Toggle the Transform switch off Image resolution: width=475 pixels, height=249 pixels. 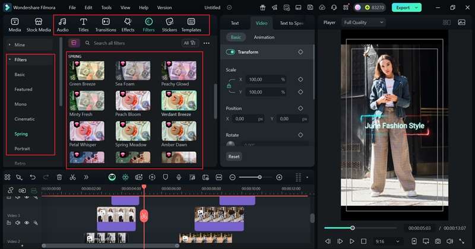point(230,52)
